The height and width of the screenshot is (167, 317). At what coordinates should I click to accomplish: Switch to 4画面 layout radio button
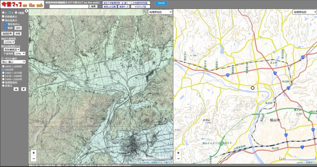[x=16, y=13]
